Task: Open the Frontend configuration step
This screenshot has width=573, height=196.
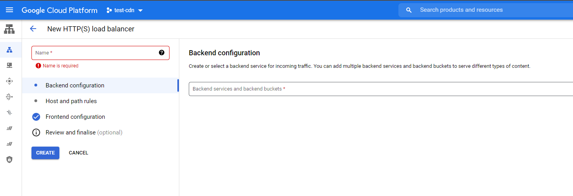Action: pyautogui.click(x=75, y=117)
